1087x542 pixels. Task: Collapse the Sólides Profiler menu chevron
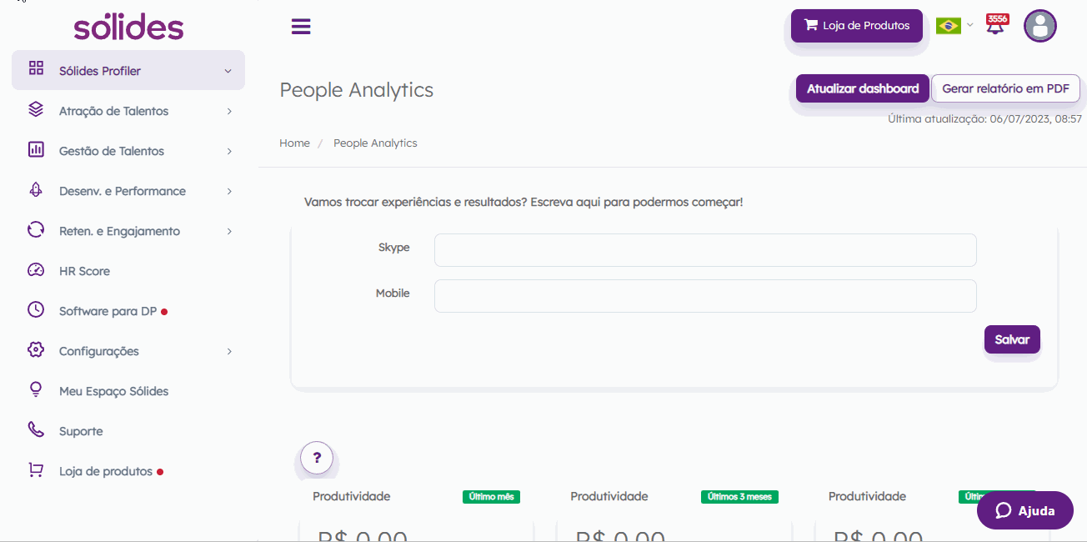(x=228, y=71)
